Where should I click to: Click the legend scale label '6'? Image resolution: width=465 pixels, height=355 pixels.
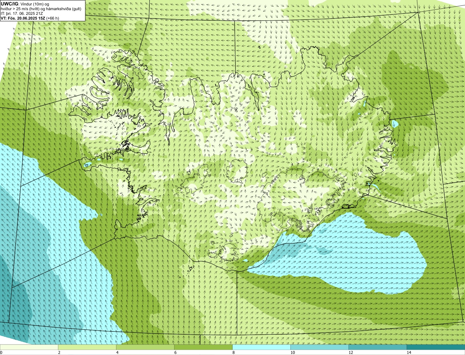pos(175,352)
